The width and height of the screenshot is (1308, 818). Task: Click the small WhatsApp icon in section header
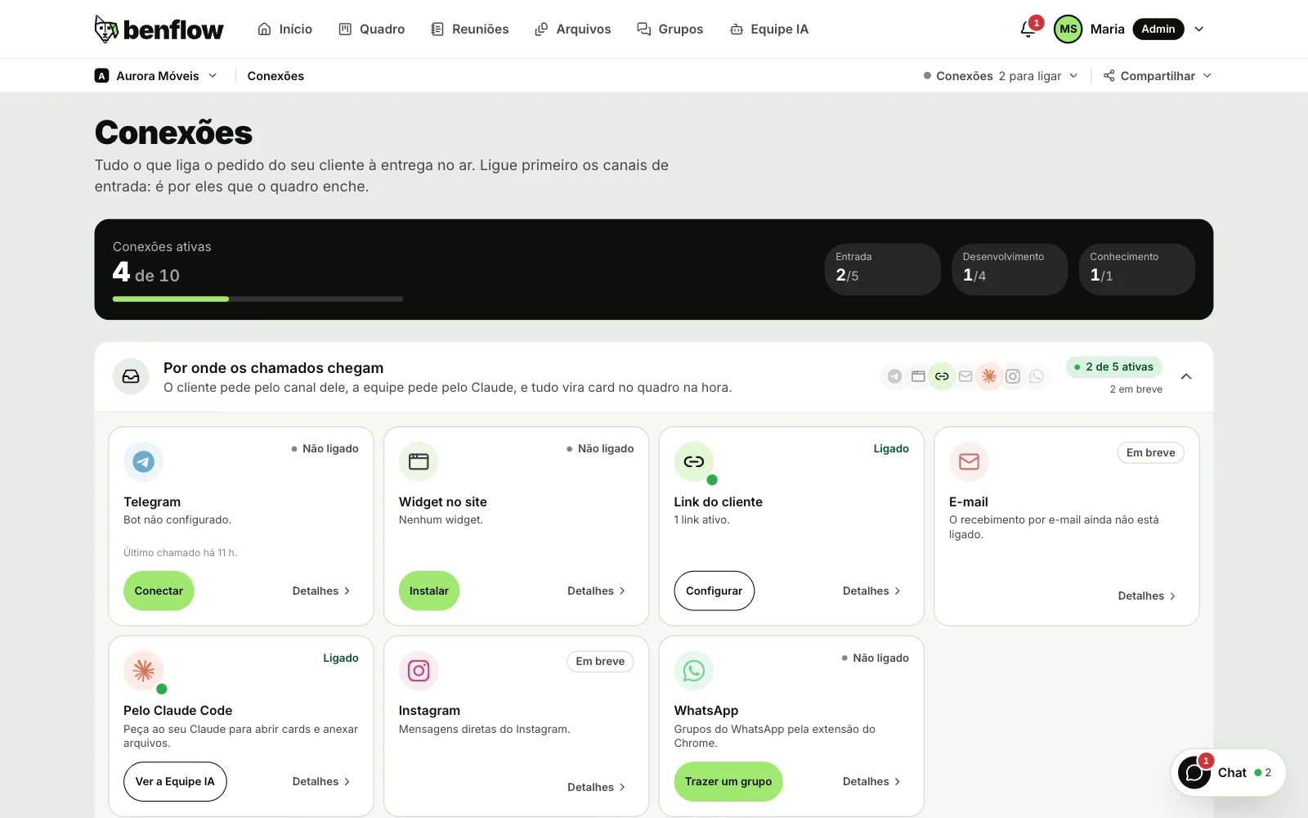(1037, 376)
